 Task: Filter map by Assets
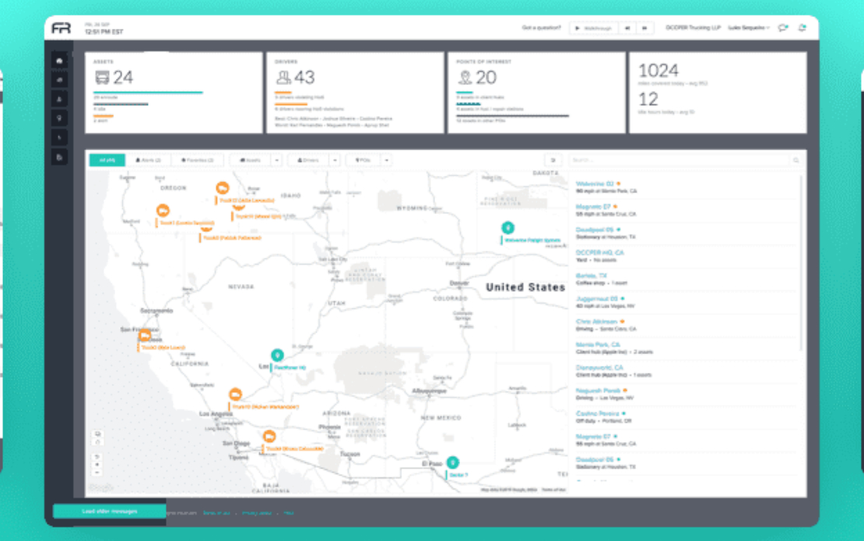(250, 160)
